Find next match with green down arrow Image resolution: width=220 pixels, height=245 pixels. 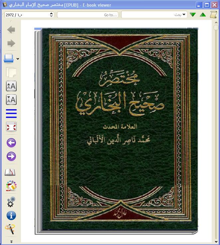tap(193, 15)
